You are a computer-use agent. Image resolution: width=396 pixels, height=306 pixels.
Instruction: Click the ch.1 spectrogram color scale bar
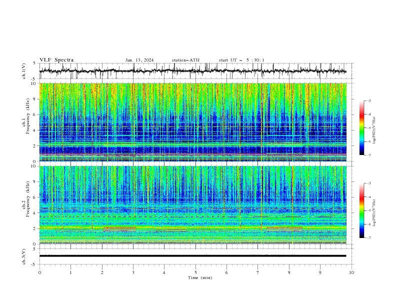[x=361, y=127]
